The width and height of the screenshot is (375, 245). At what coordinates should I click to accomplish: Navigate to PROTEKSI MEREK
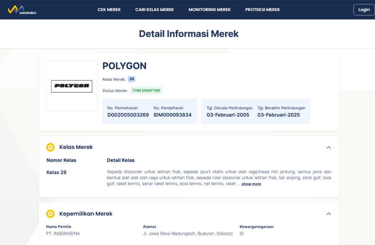[262, 10]
